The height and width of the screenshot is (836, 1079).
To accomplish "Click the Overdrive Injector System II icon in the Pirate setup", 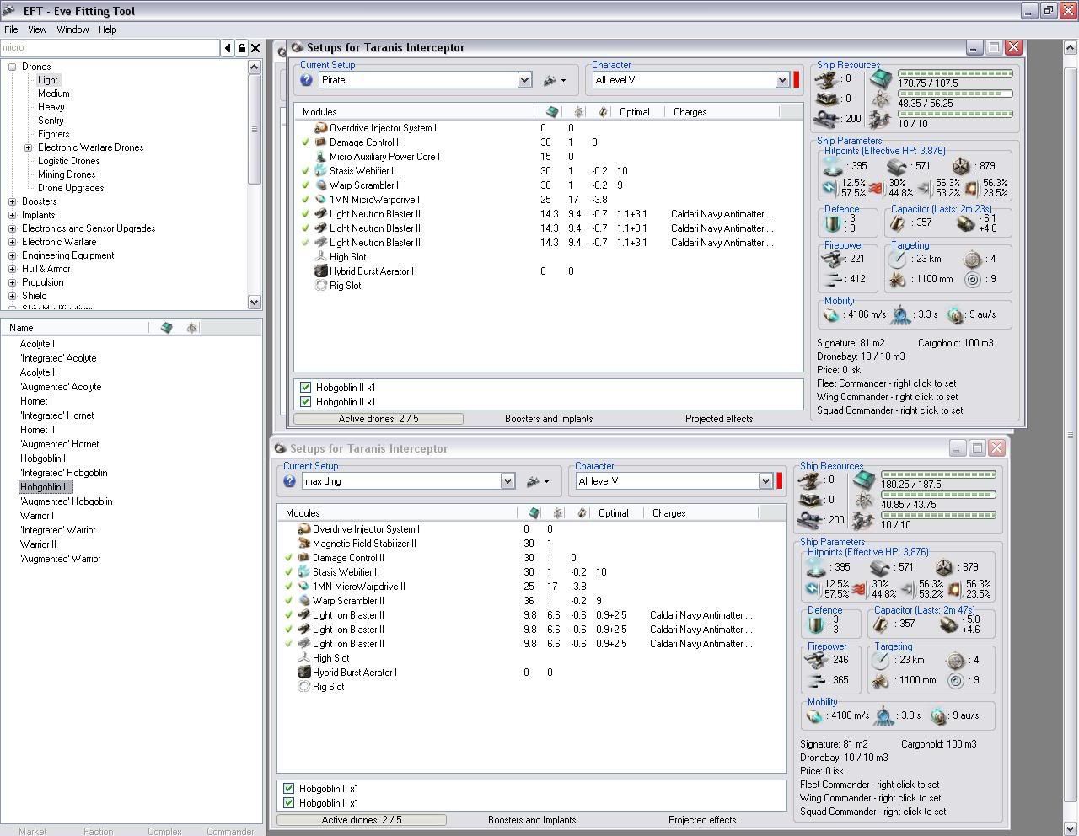I will pyautogui.click(x=320, y=128).
